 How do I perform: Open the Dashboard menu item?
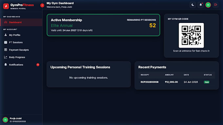(x=21, y=22)
